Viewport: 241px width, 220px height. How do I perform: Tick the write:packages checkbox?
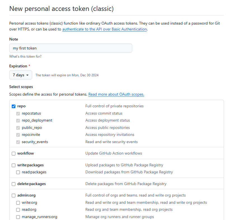pyautogui.click(x=13, y=165)
